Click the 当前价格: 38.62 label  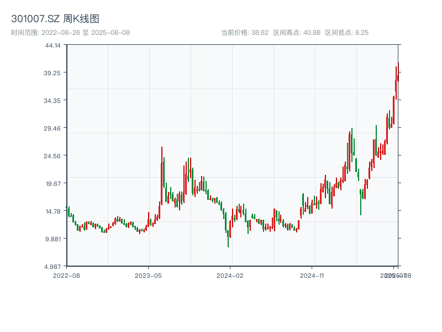[x=245, y=33]
